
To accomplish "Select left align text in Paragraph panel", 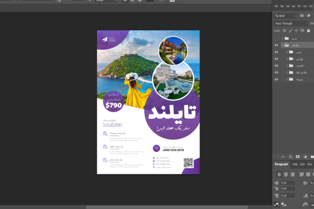I will 279,174.
